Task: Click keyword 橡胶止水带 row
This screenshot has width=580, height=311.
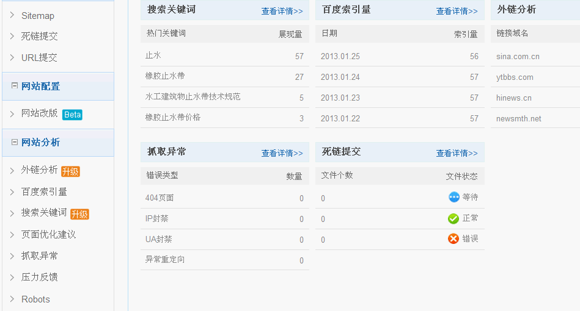Action: [x=225, y=76]
